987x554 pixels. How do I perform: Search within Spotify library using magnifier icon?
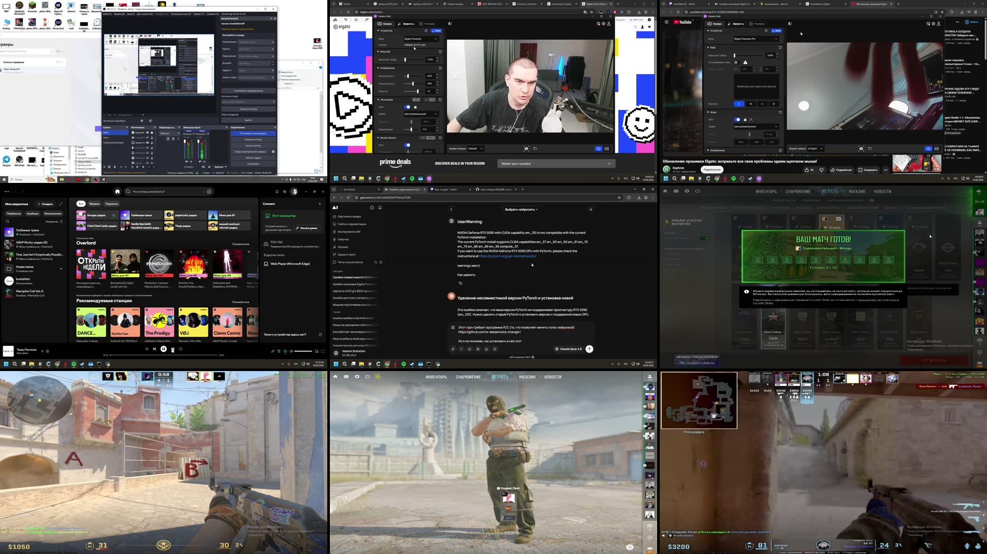(x=7, y=222)
